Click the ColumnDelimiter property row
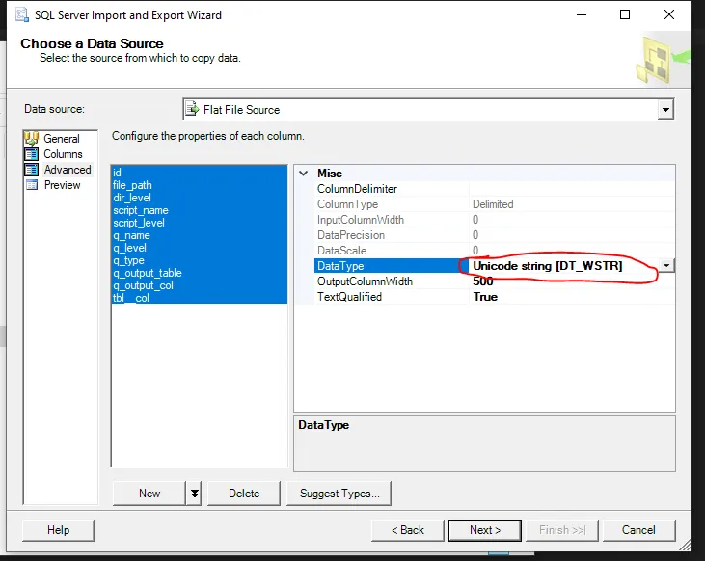705x561 pixels. tap(495, 189)
